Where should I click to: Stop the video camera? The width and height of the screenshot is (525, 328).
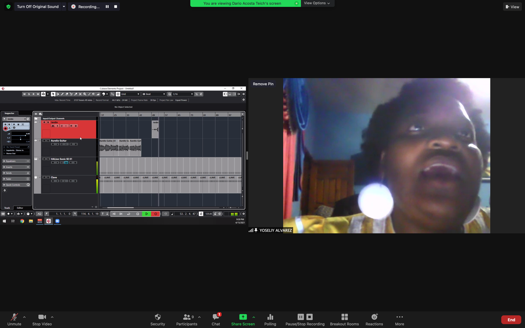click(42, 319)
